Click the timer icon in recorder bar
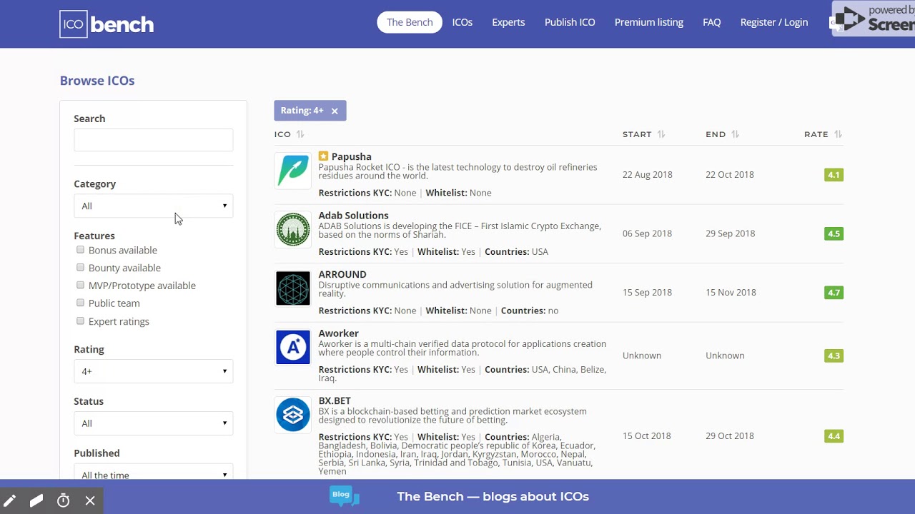This screenshot has width=915, height=514. pos(63,501)
